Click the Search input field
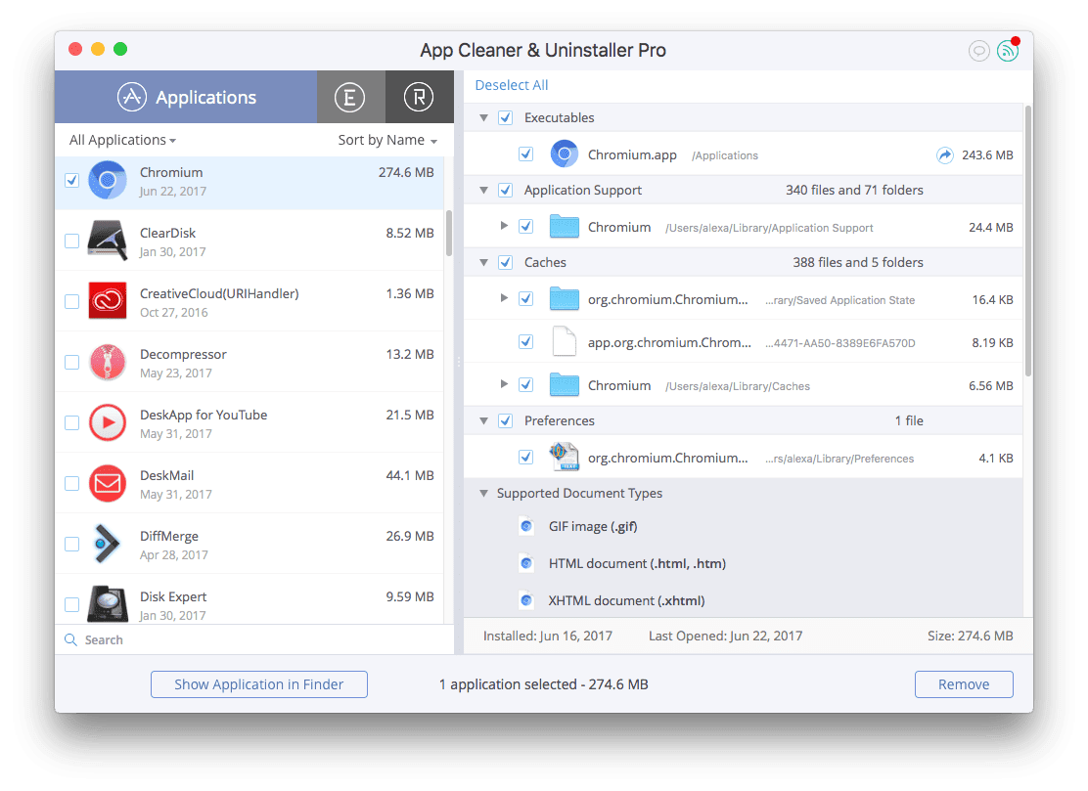Viewport: 1088px width, 791px height. (x=254, y=639)
